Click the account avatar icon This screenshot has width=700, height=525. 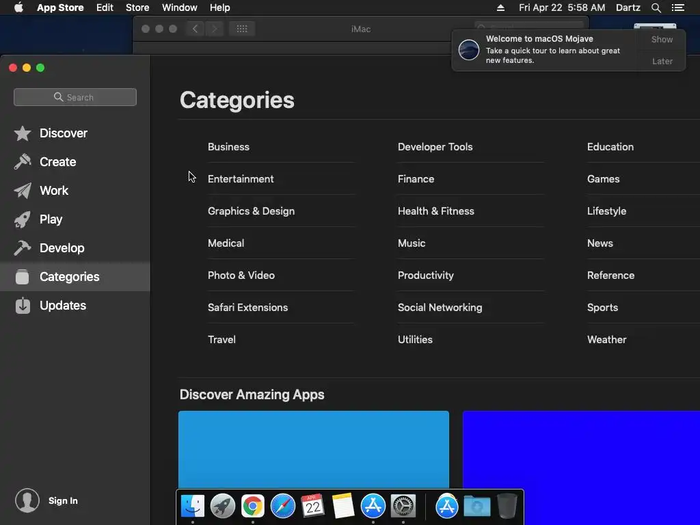click(x=27, y=500)
